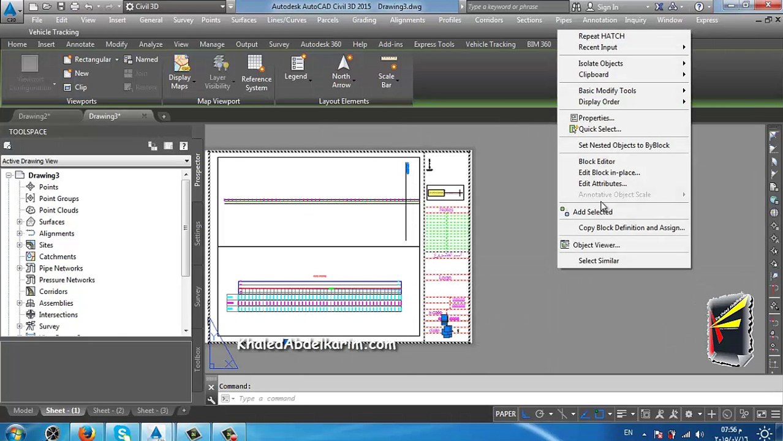783x441 pixels.
Task: Toggle Polar tracking in status bar
Action: coord(540,415)
